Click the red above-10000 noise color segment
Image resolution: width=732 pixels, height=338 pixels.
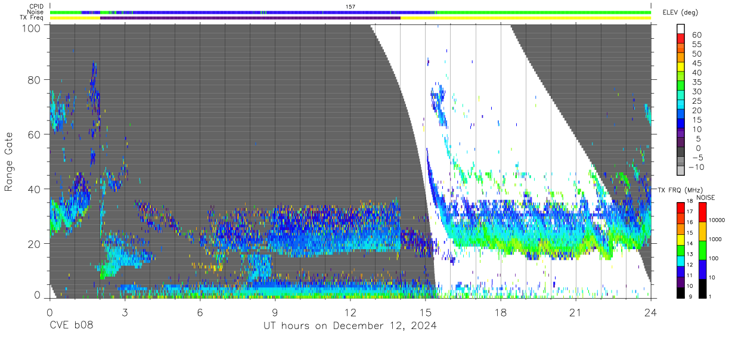(x=702, y=211)
